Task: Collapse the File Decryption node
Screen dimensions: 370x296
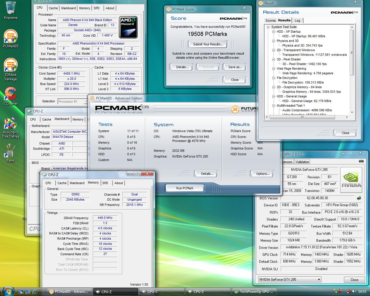Action: tap(274, 78)
